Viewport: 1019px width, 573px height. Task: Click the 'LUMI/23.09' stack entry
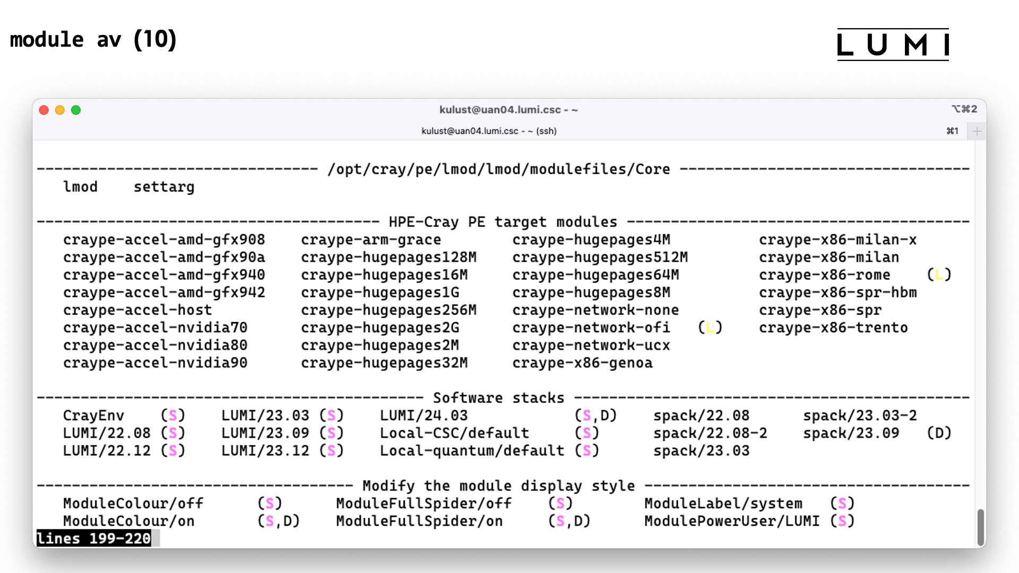[265, 433]
